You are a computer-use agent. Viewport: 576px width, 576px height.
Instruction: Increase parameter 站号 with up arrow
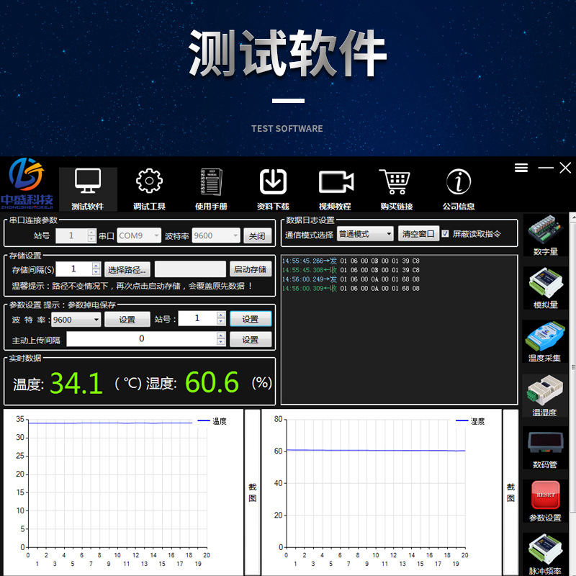click(221, 315)
